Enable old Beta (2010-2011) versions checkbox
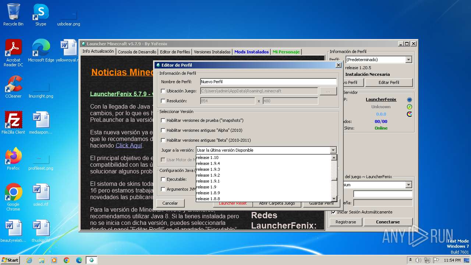 point(163,140)
